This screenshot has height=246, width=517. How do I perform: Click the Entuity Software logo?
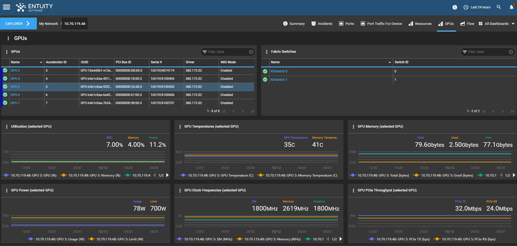click(34, 7)
